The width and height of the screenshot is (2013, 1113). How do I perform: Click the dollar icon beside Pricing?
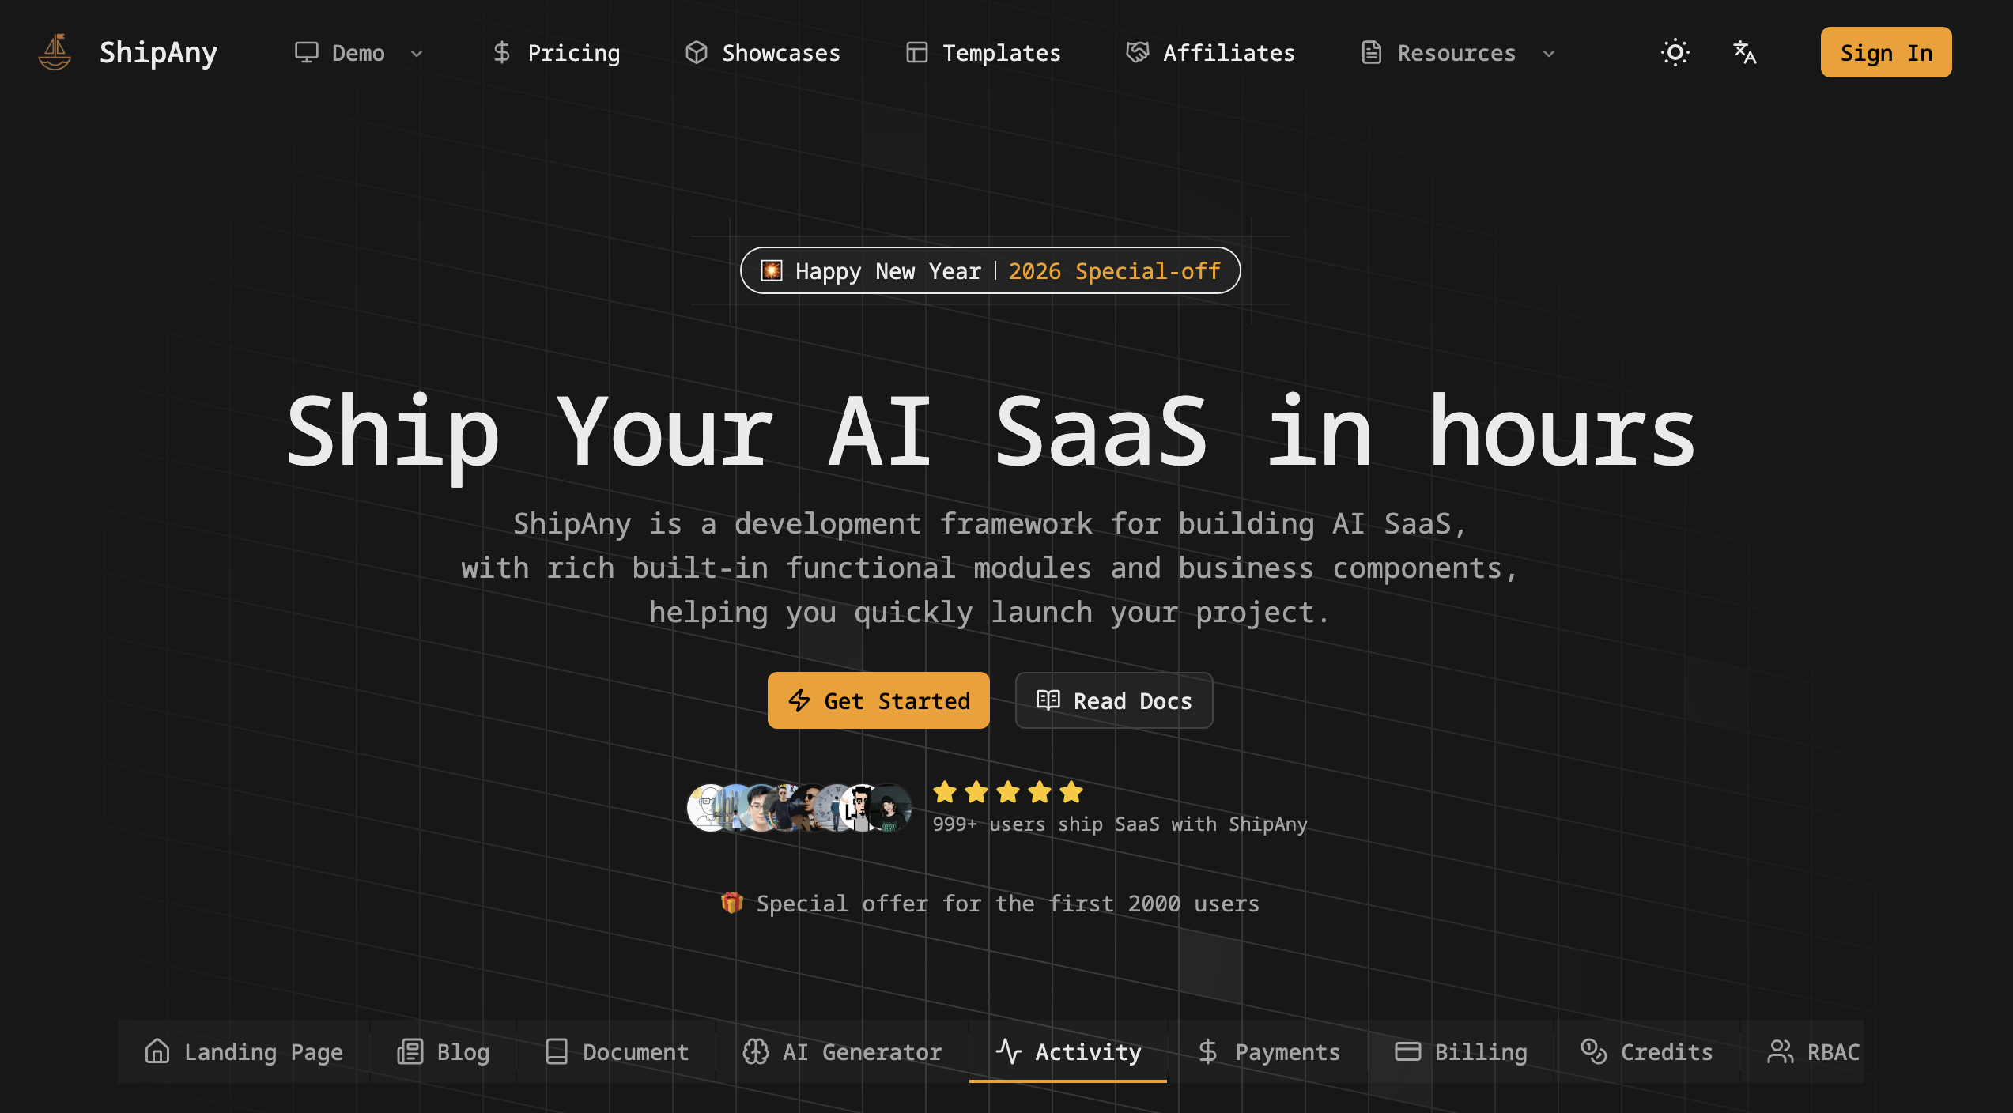click(501, 52)
